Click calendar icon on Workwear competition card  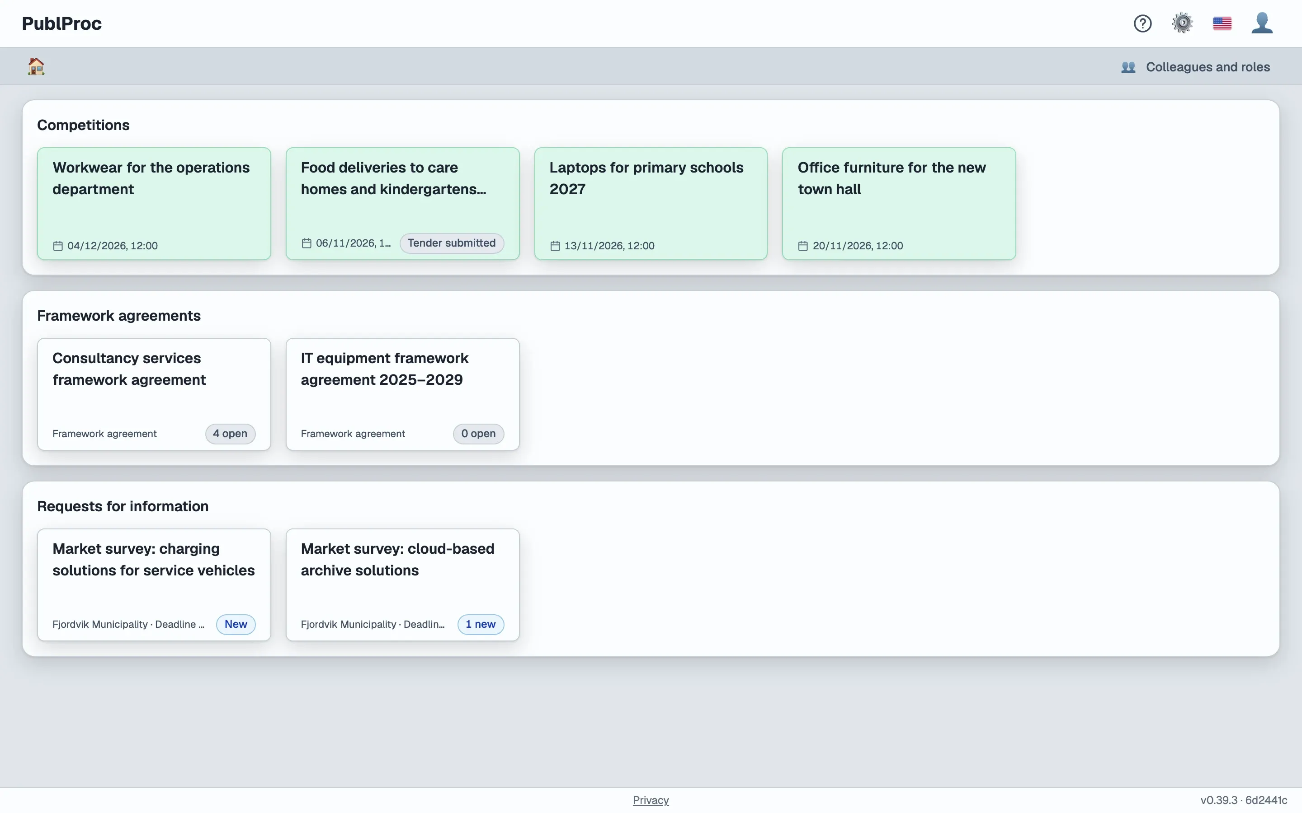[57, 246]
